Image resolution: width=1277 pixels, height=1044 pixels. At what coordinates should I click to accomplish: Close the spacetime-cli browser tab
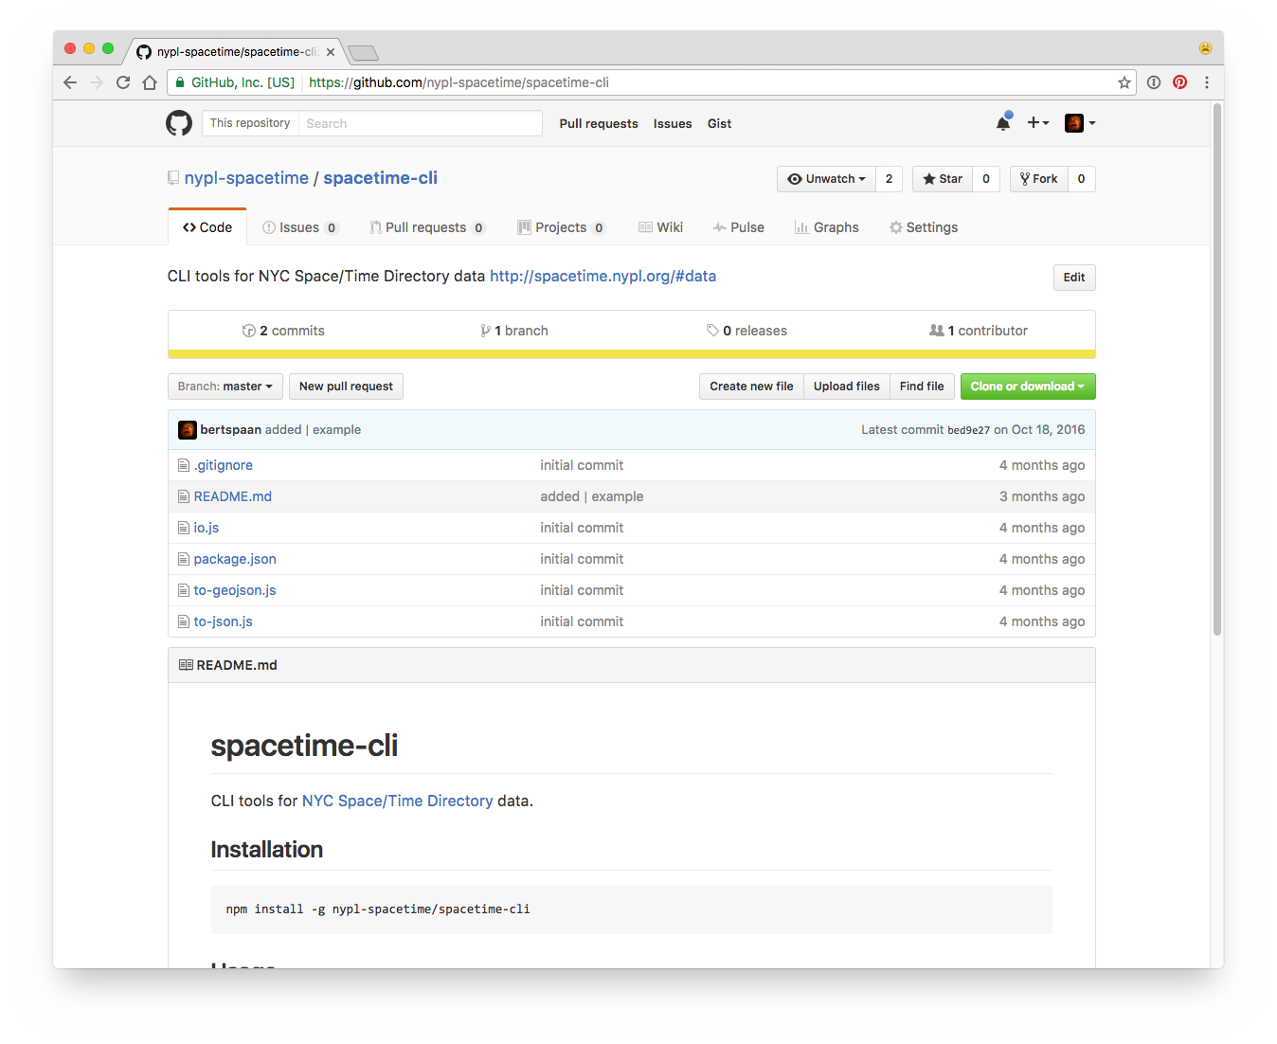click(x=331, y=52)
